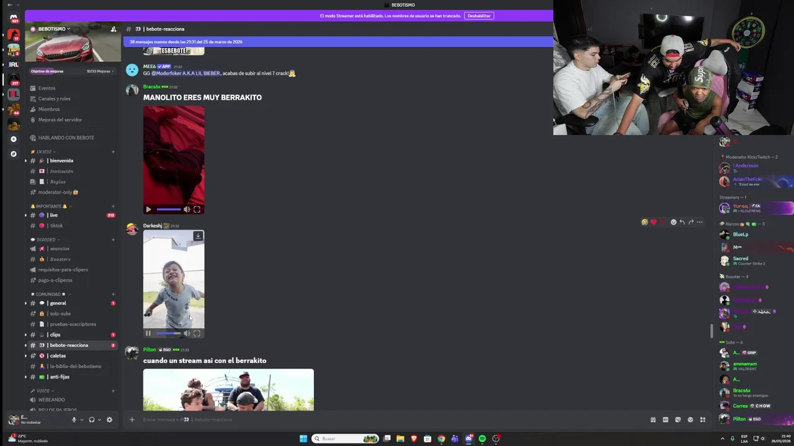Click the Bracs6x video progress bar
Screen dimensions: 794x446
pyautogui.click(x=169, y=209)
